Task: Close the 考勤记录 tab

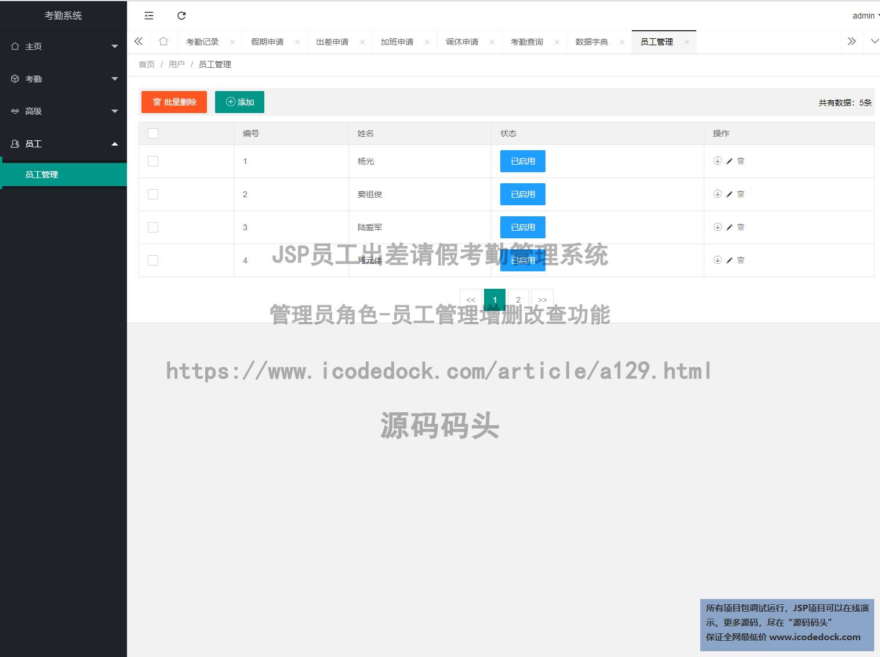Action: (x=232, y=42)
